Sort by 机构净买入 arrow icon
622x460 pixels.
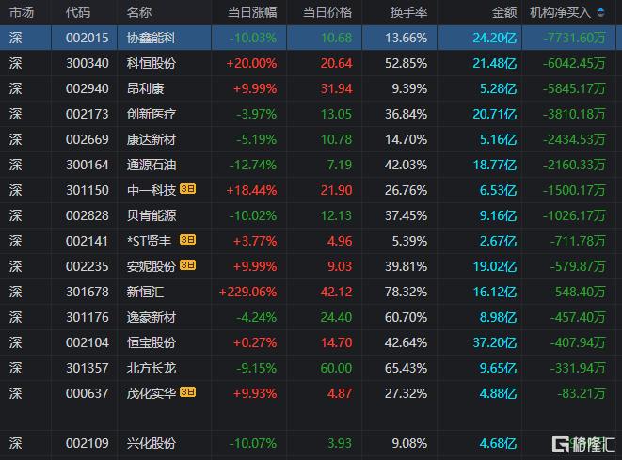(x=601, y=12)
